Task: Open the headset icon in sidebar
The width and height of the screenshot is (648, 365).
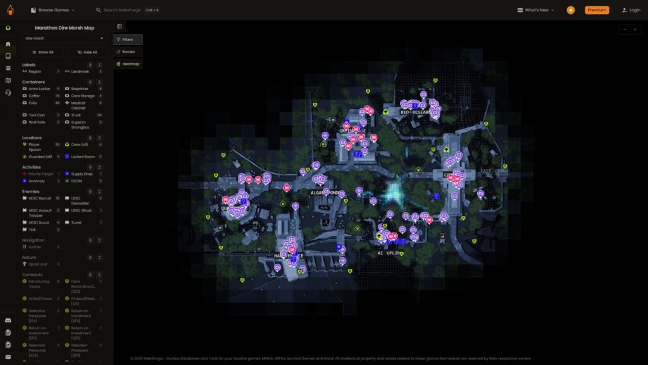Action: 8,93
